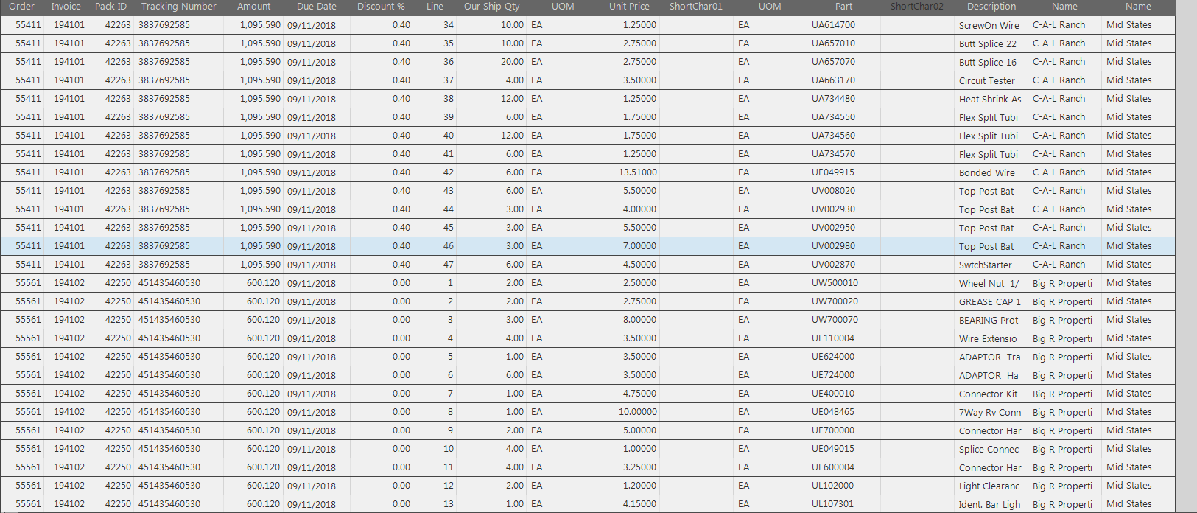Image resolution: width=1197 pixels, height=513 pixels.
Task: Select part cell UW700020
Action: coord(835,301)
